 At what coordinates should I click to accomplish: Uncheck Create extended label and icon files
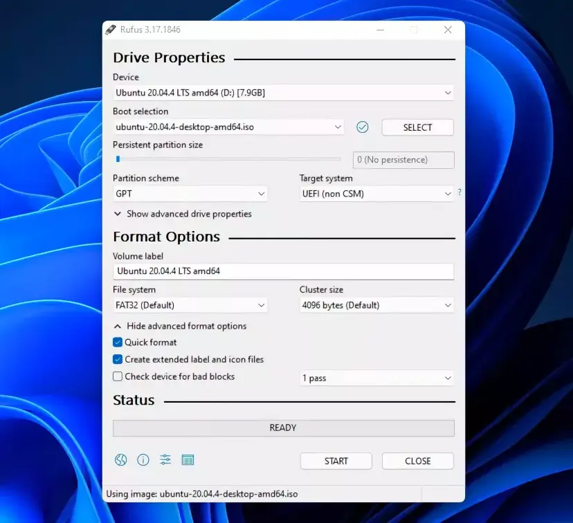click(118, 359)
